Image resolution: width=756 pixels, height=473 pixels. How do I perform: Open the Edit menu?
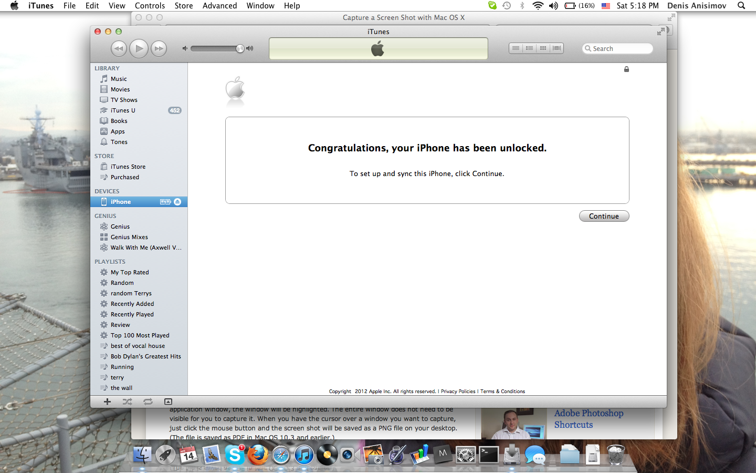pos(92,6)
